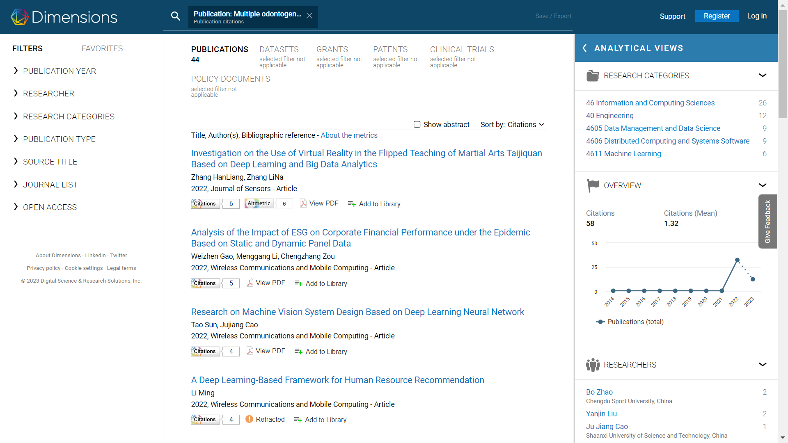This screenshot has height=443, width=788.
Task: Switch to the Favorites tab
Action: 102,48
